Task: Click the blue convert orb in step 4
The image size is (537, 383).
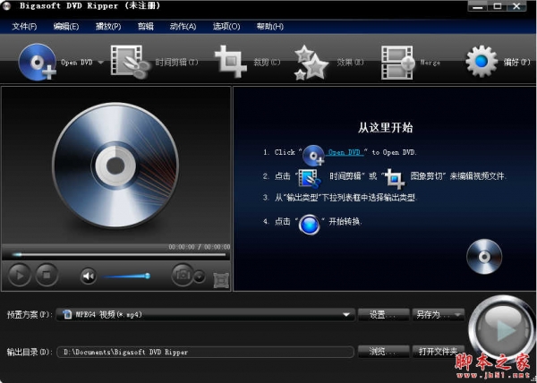Action: 310,225
